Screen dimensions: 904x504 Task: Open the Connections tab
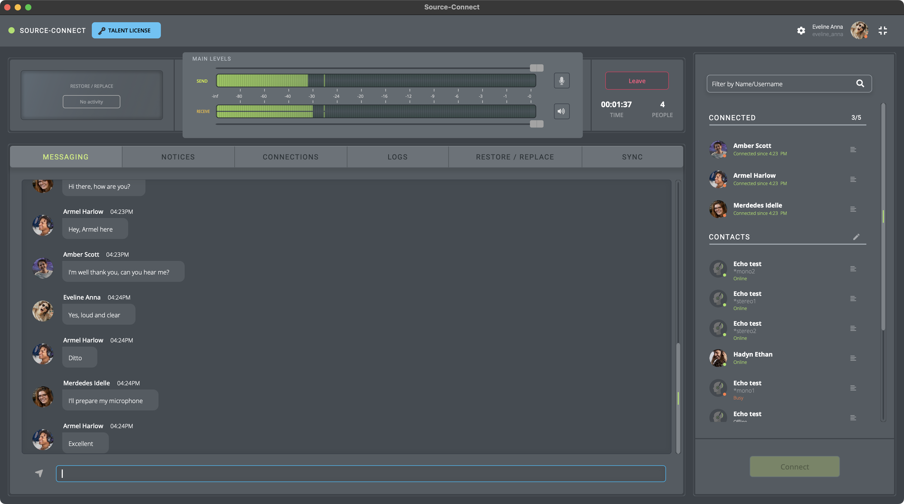291,157
